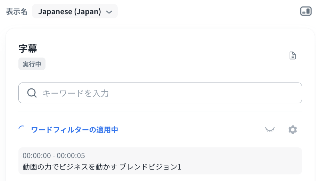The width and height of the screenshot is (316, 181).
Task: Click the chevron arrow beside Japanese (Japan)
Action: tap(109, 12)
